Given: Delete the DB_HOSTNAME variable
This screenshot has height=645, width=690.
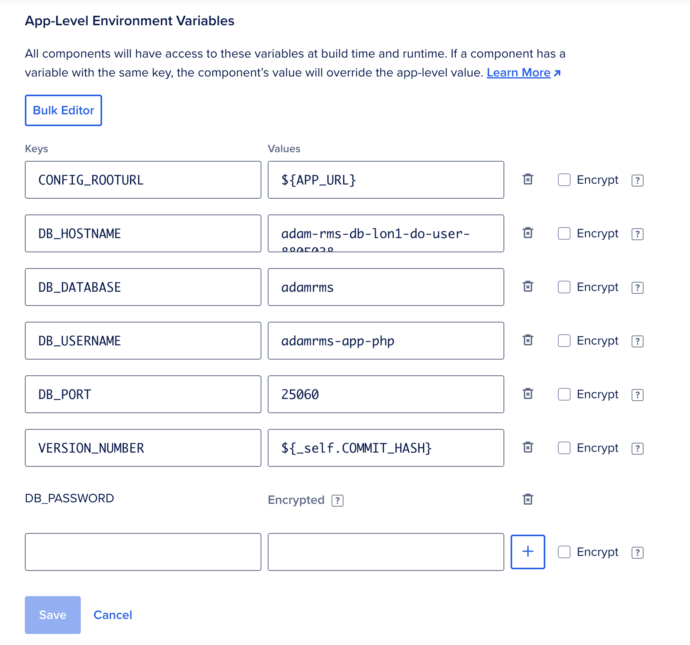Looking at the screenshot, I should [528, 233].
